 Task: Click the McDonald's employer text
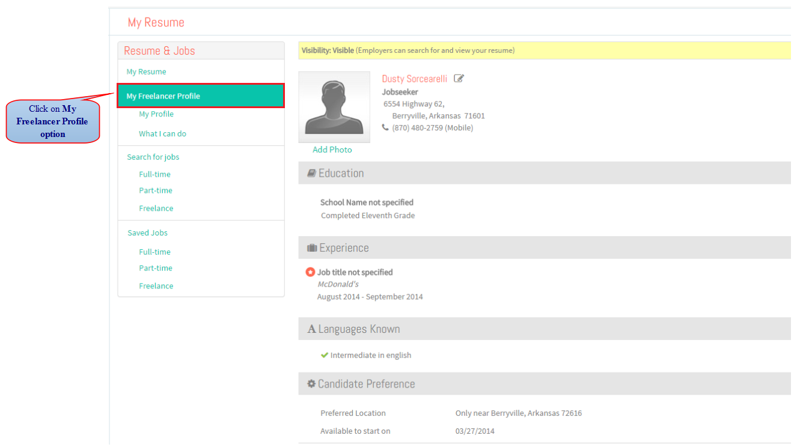pyautogui.click(x=338, y=284)
